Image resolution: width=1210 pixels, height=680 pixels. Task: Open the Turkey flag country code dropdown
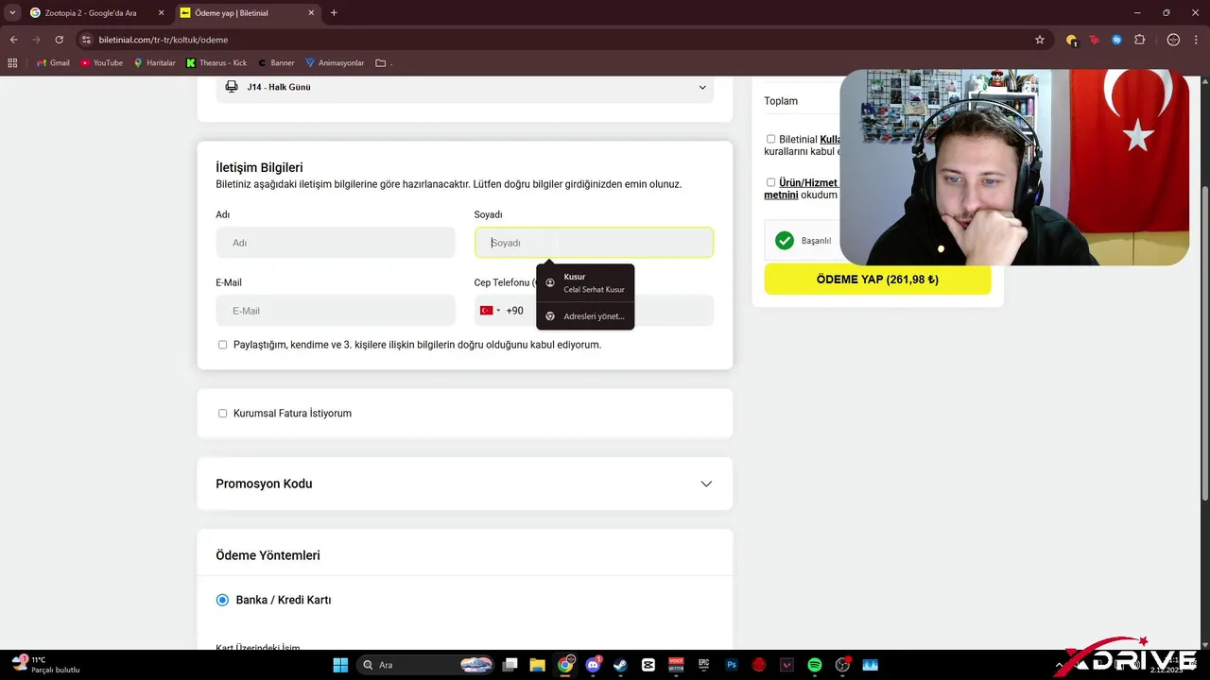[490, 311]
